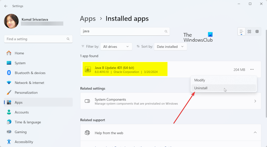Screen dimensions: 267x147
Task: Open System Components related setting
Action: 170,101
